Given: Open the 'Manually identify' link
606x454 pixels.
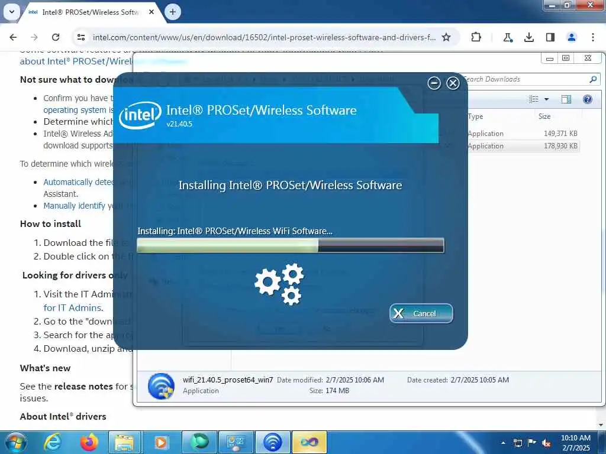Looking at the screenshot, I should tap(74, 206).
